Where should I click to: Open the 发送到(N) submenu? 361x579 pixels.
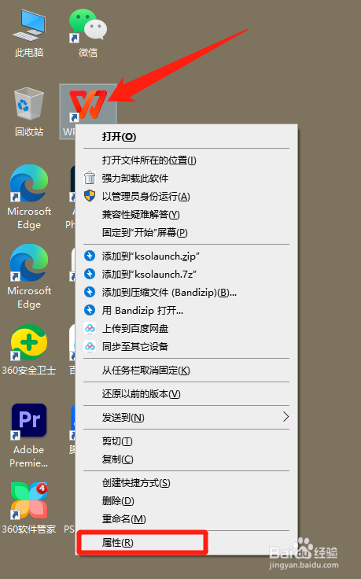pyautogui.click(x=186, y=417)
